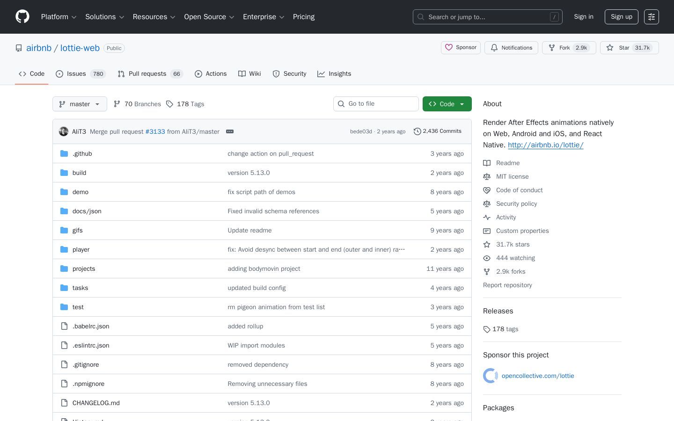This screenshot has height=421, width=674.
Task: Open the CHANGELOG.md file
Action: (96, 403)
